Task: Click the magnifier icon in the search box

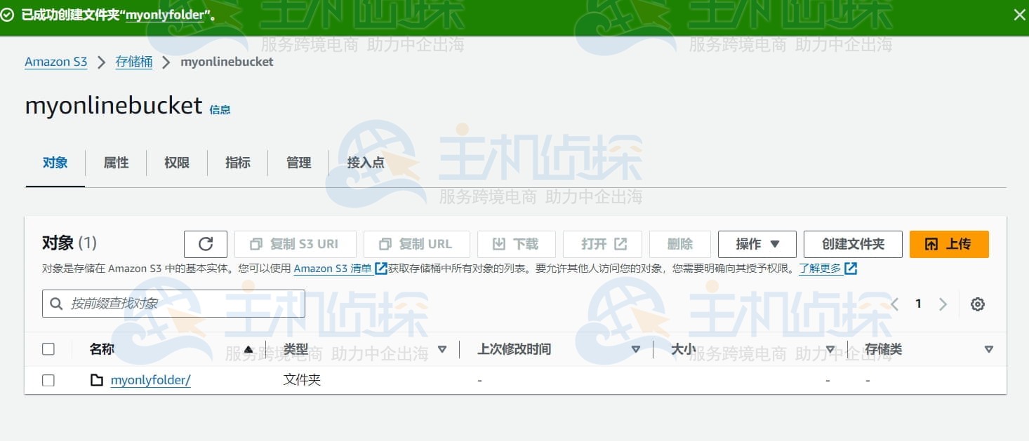Action: pyautogui.click(x=56, y=304)
